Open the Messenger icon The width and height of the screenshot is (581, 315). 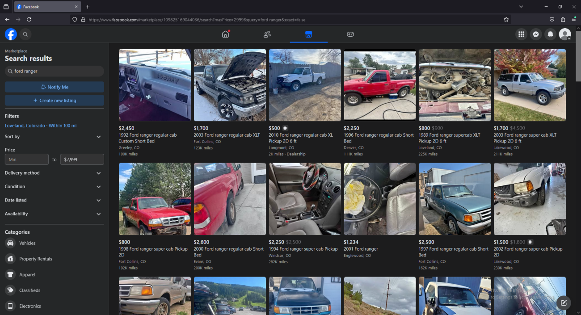536,34
